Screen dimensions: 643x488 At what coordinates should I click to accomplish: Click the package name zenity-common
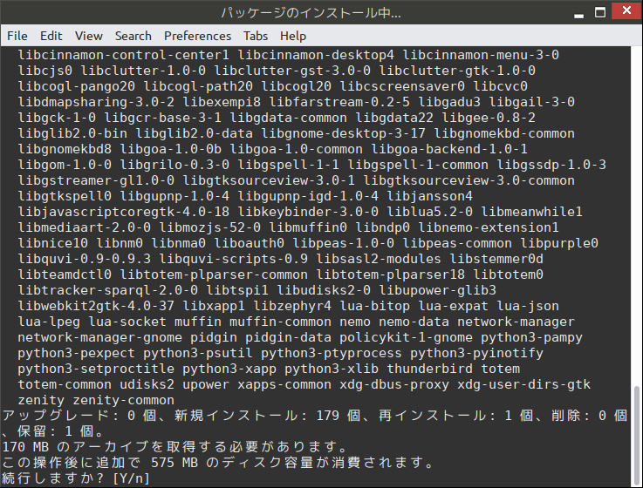point(123,400)
